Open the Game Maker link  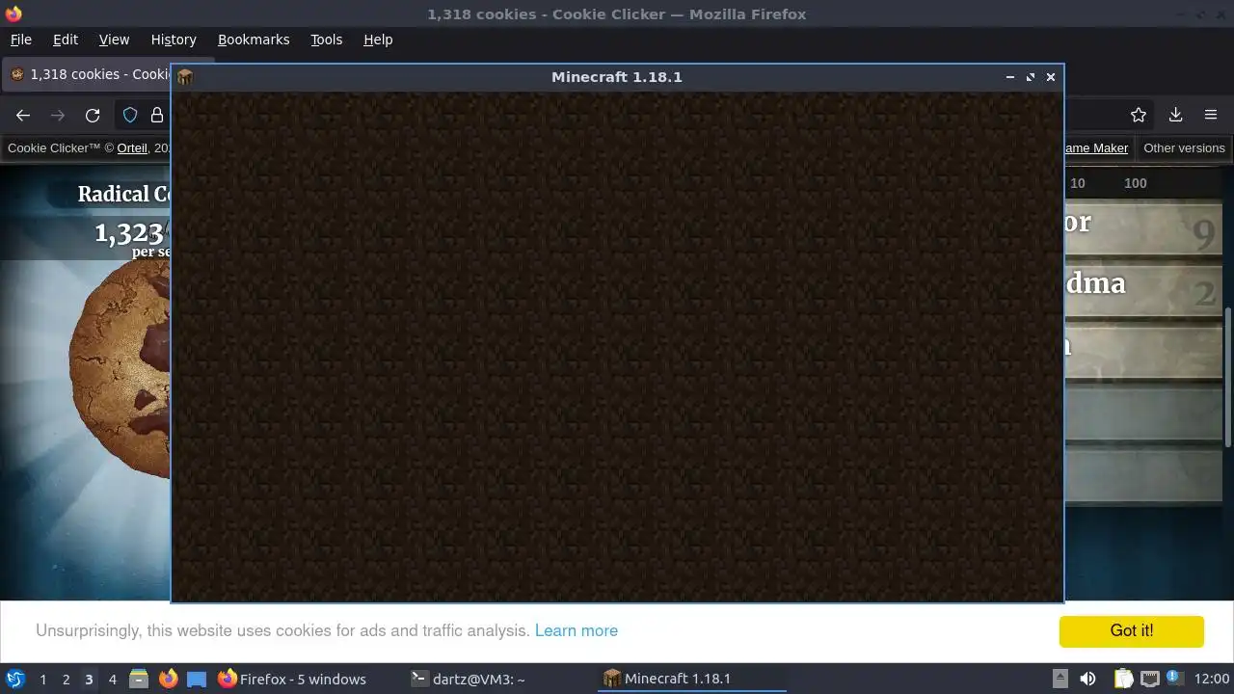tap(1096, 147)
